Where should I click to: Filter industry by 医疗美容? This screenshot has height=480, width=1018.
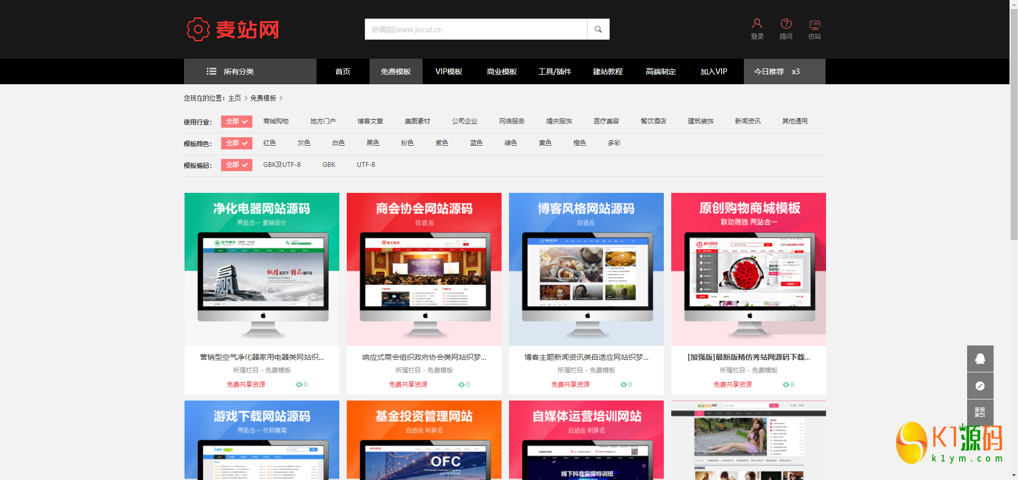pyautogui.click(x=607, y=121)
